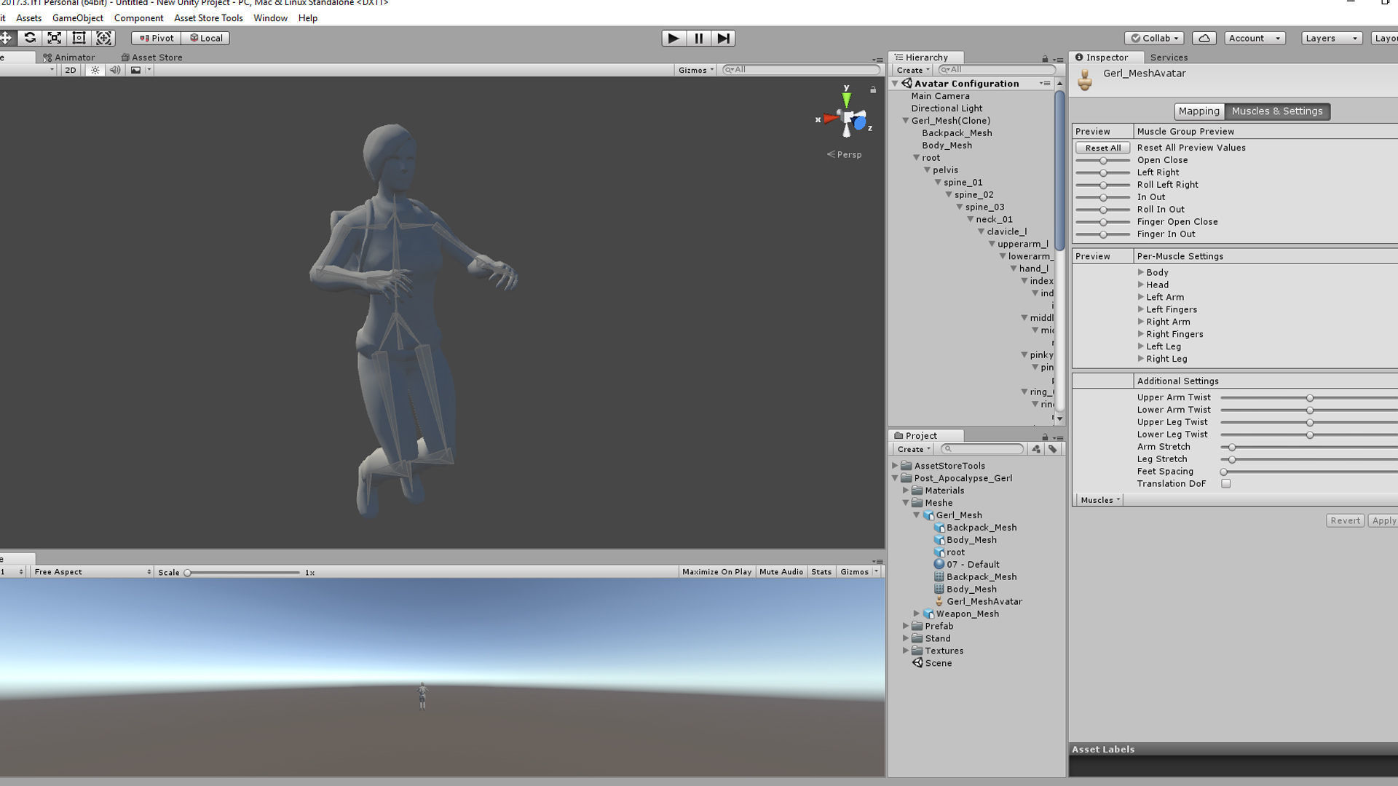Select the 07 - Default material
The height and width of the screenshot is (786, 1398).
tap(966, 565)
